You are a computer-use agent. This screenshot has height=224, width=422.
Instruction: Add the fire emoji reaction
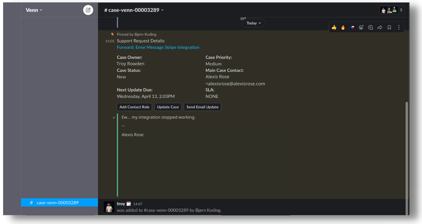[x=343, y=27]
